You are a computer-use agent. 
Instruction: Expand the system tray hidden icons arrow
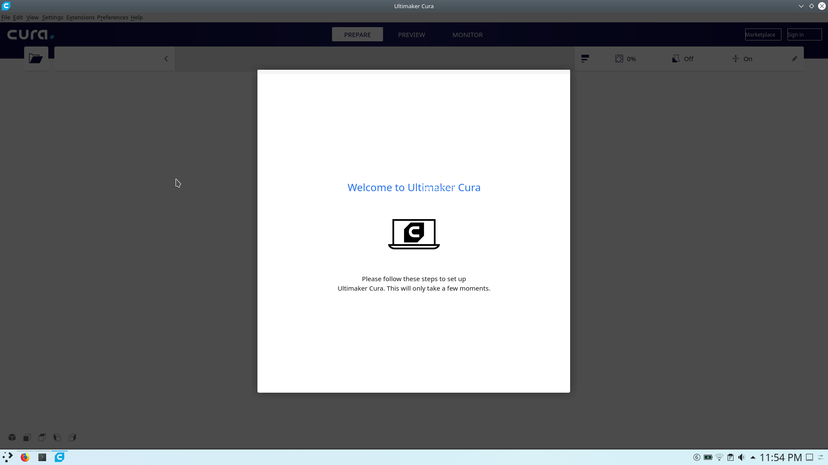click(x=753, y=457)
